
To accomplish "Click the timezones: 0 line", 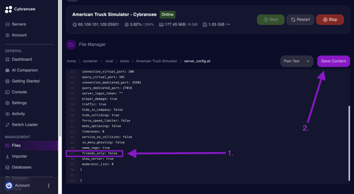I will (x=93, y=131).
